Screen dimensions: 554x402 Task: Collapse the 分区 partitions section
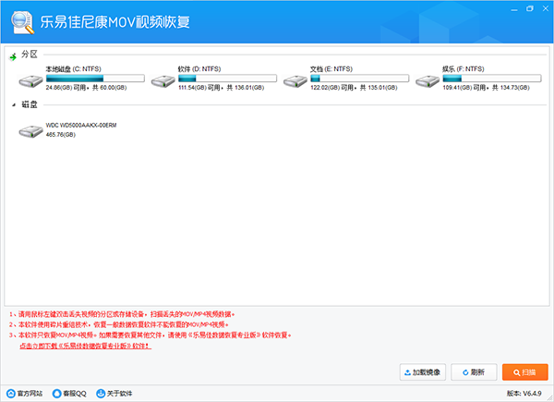click(13, 56)
